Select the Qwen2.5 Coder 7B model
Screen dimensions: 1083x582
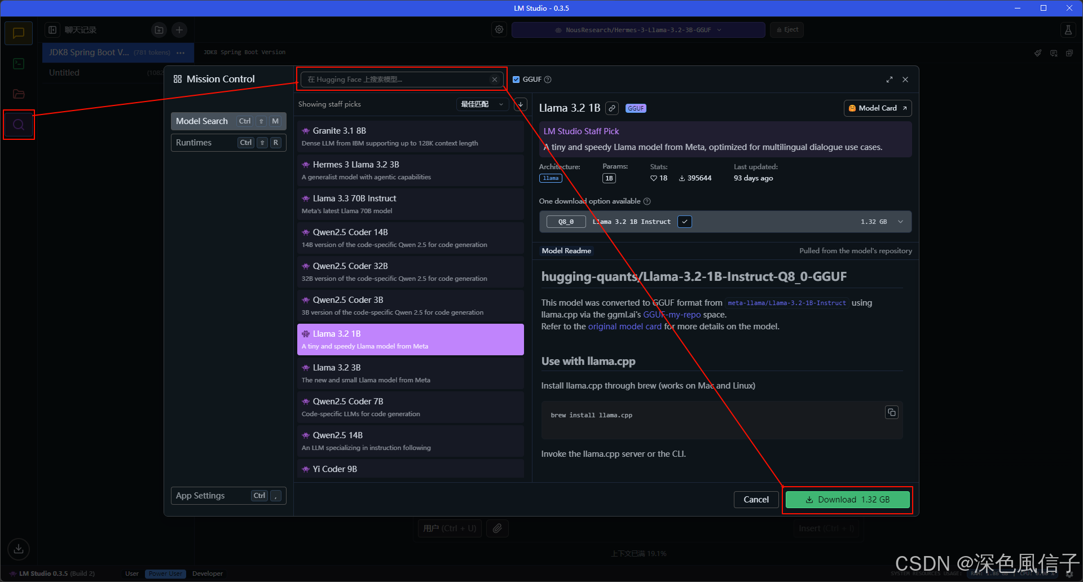coord(410,407)
